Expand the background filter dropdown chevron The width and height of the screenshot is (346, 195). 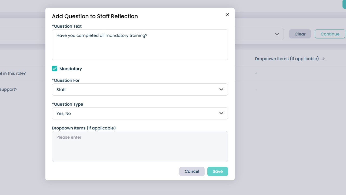(277, 34)
